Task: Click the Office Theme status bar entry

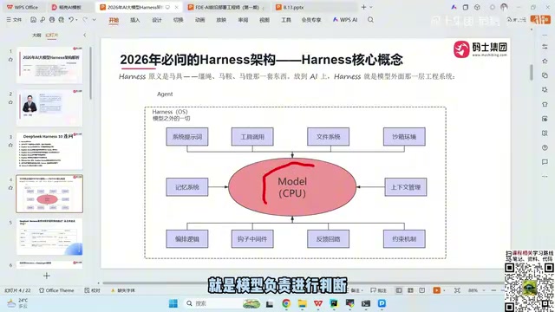Action: point(56,290)
